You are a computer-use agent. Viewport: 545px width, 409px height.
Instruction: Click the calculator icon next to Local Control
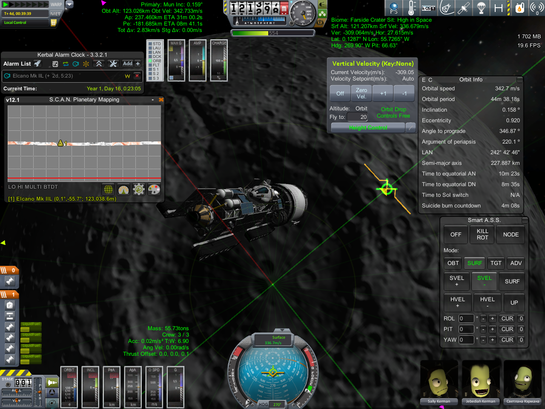click(54, 23)
